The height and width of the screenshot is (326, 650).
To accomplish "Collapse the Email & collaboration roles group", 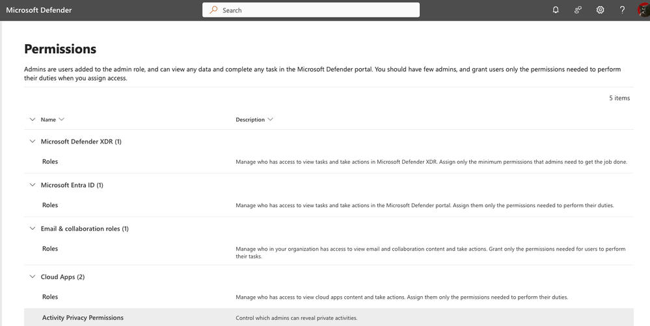I will [33, 229].
